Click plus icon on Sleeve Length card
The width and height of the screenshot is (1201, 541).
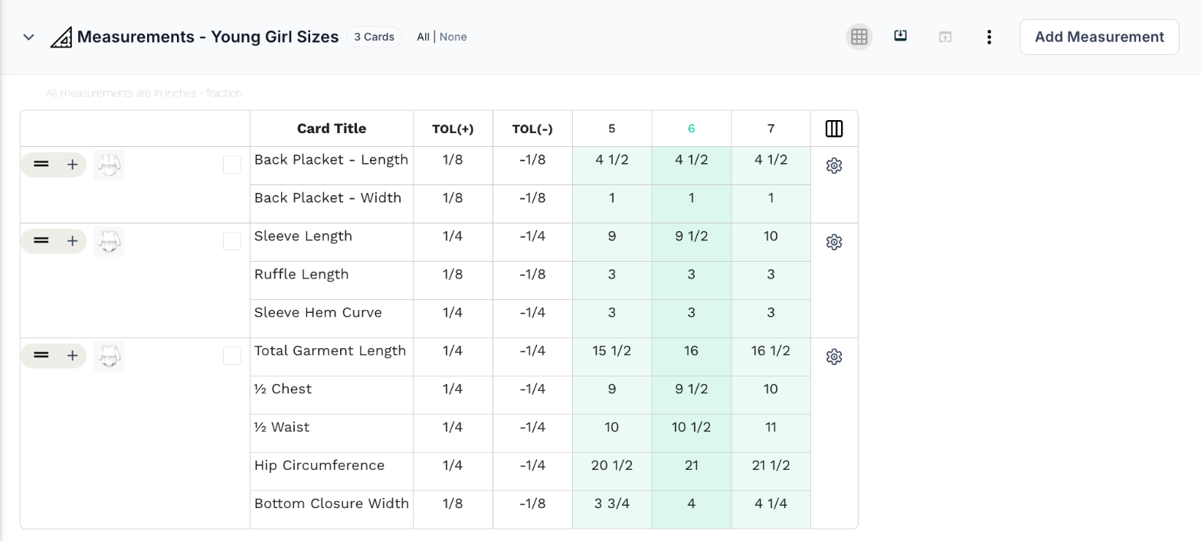[x=72, y=241]
